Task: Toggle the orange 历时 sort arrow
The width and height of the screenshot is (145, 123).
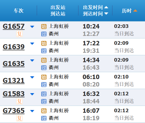Action: [x=135, y=11]
